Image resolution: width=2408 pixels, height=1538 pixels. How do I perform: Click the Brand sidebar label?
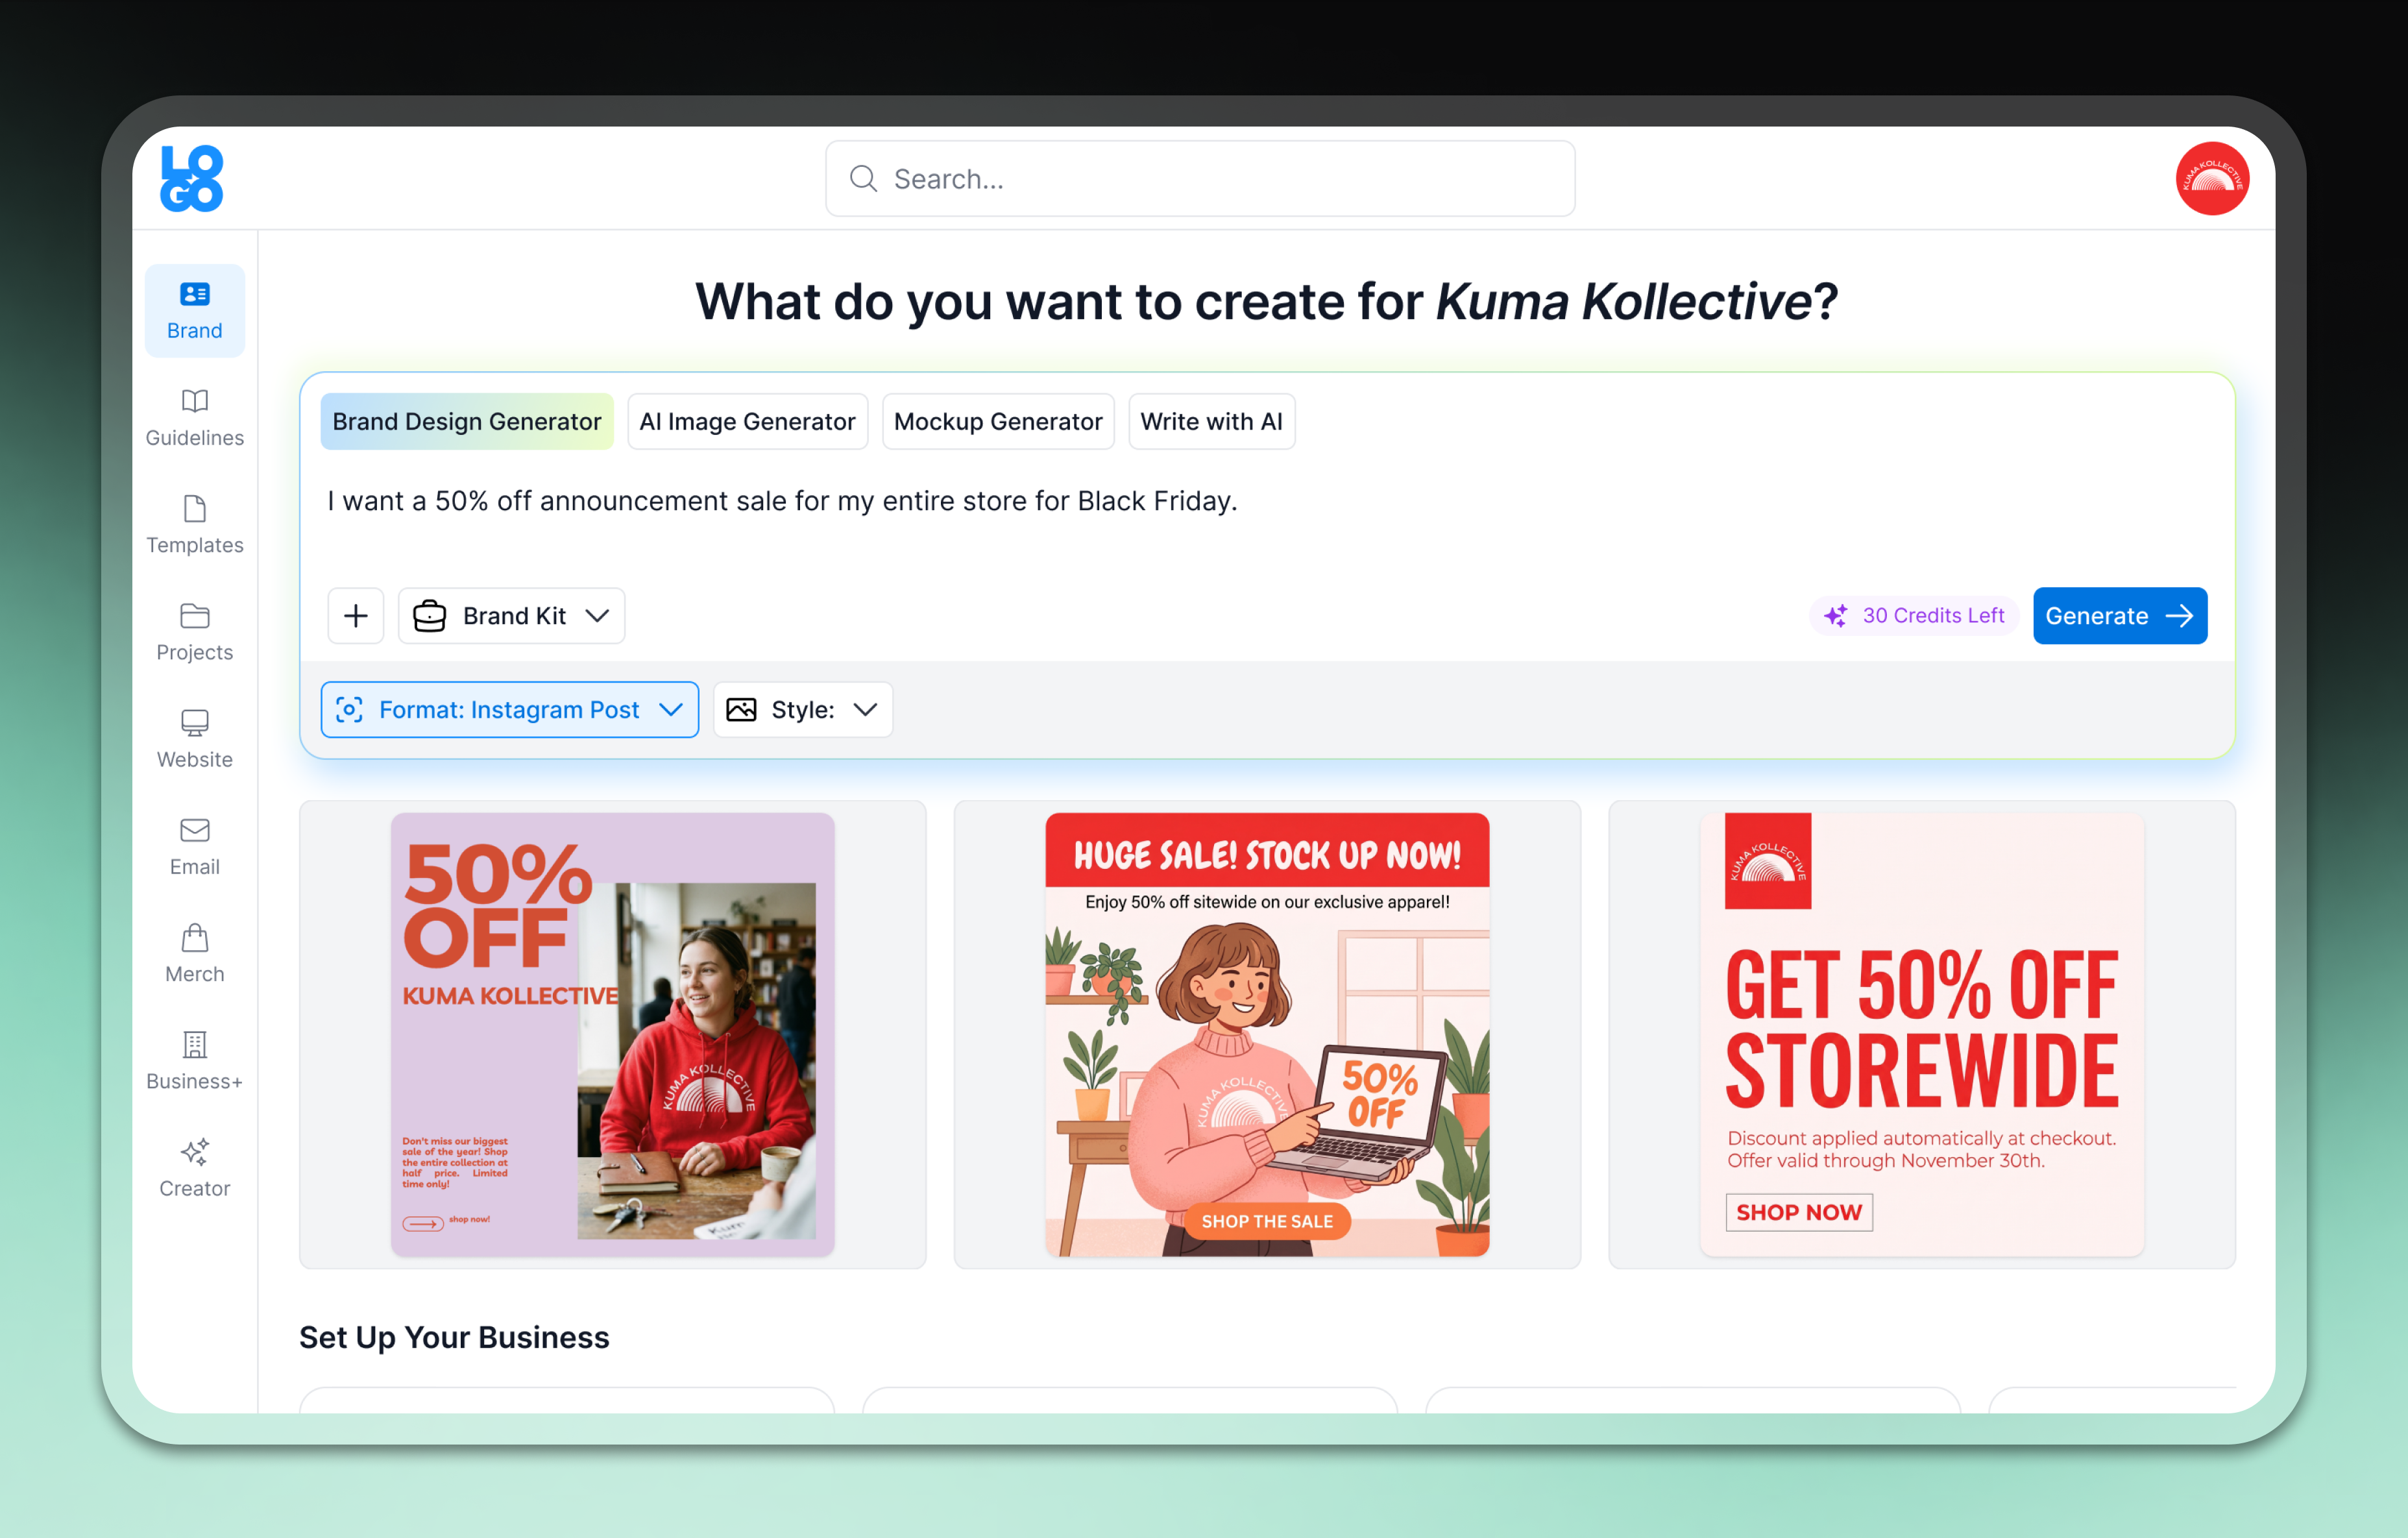point(195,331)
